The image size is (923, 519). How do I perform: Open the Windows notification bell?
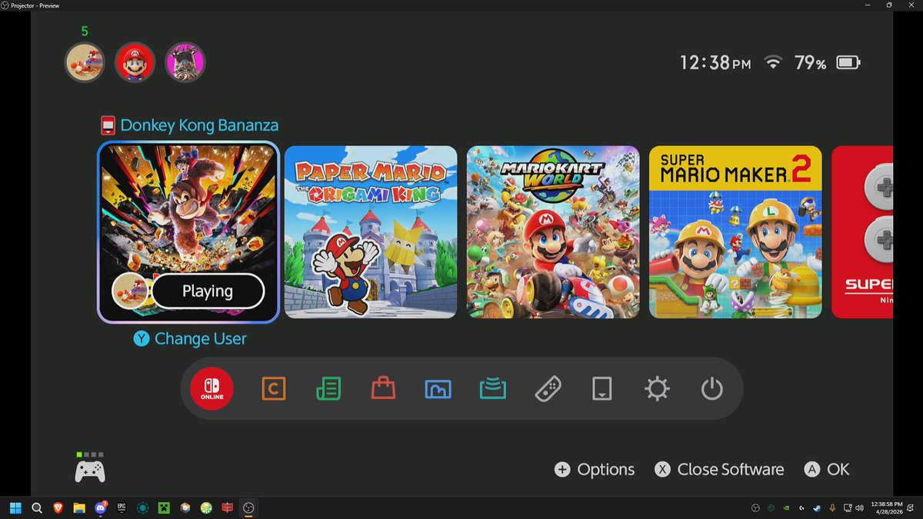click(x=910, y=508)
